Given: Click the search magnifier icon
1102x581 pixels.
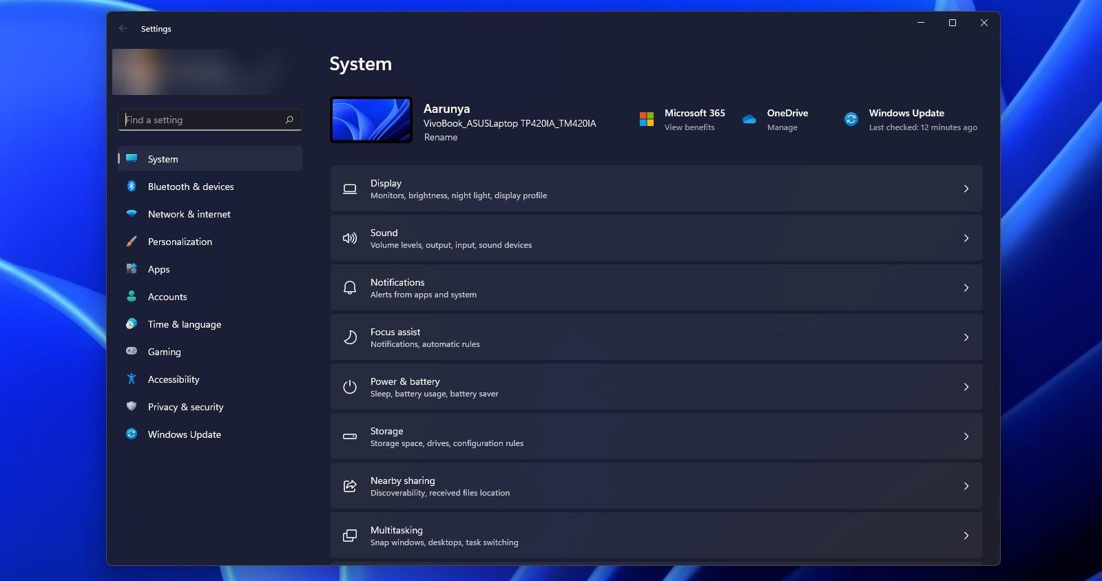Looking at the screenshot, I should 289,120.
